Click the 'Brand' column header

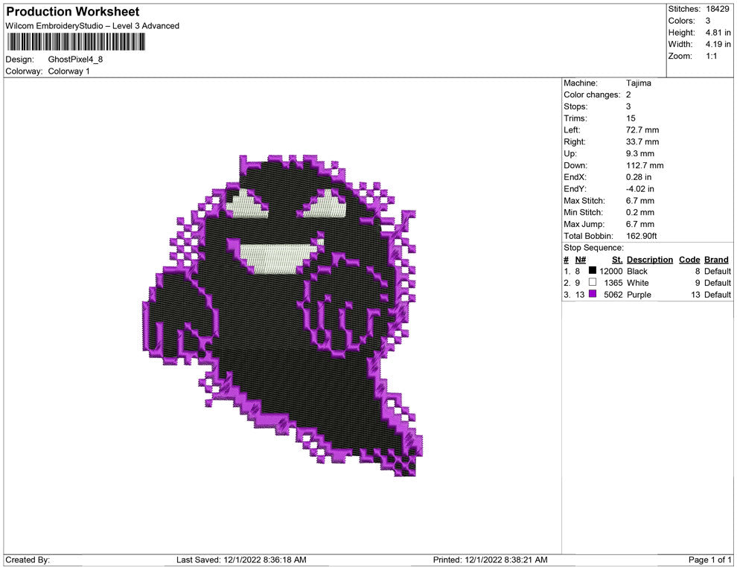pos(716,260)
